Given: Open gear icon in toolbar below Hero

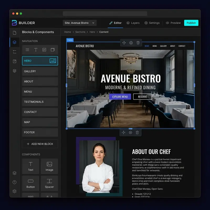Looking at the screenshot, I should [x=130, y=133].
